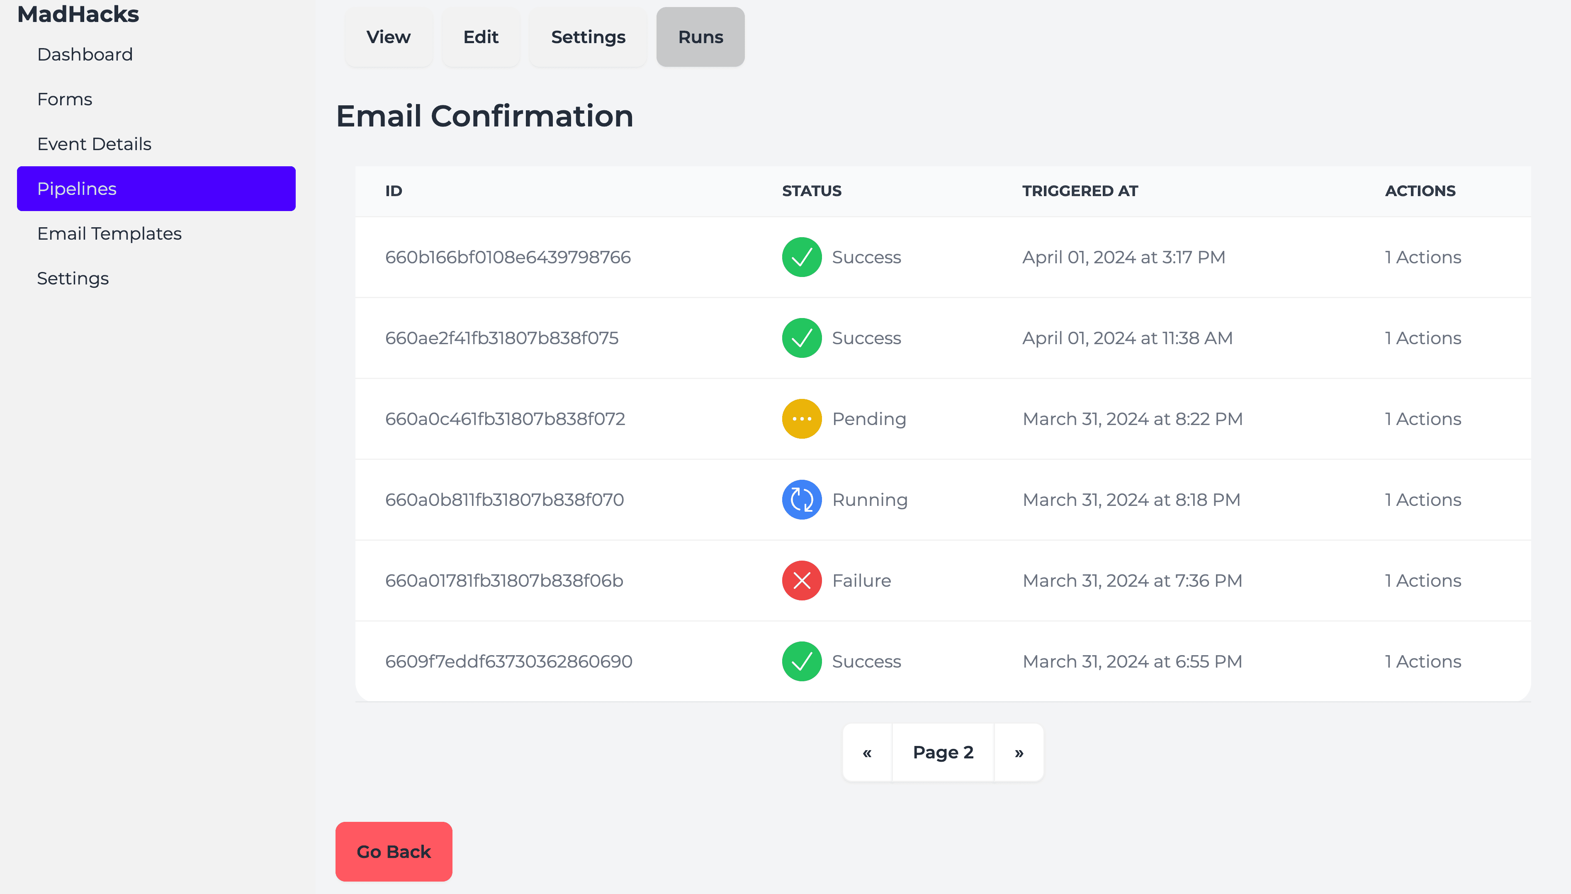
Task: Click the green checkmark icon for run 660ae2f41fb31807b838f075
Action: point(802,338)
